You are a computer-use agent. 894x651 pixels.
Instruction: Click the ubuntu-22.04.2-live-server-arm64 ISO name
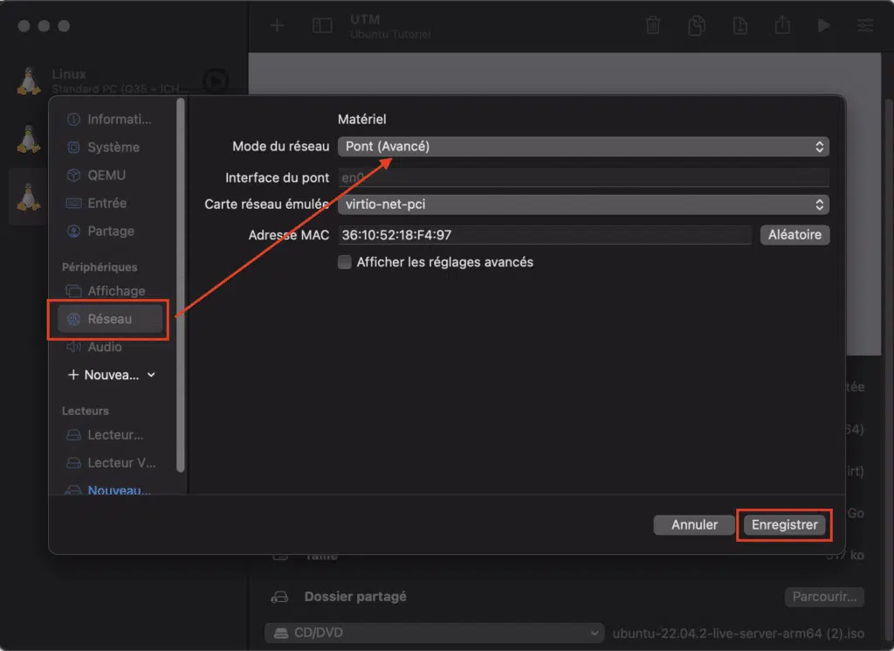click(739, 634)
